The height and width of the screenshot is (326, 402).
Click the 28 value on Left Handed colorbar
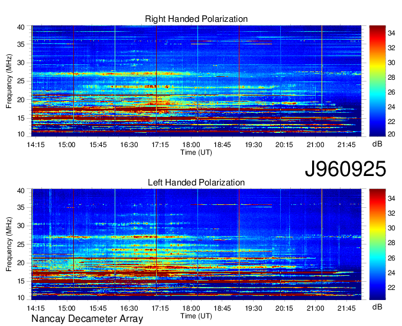391,243
